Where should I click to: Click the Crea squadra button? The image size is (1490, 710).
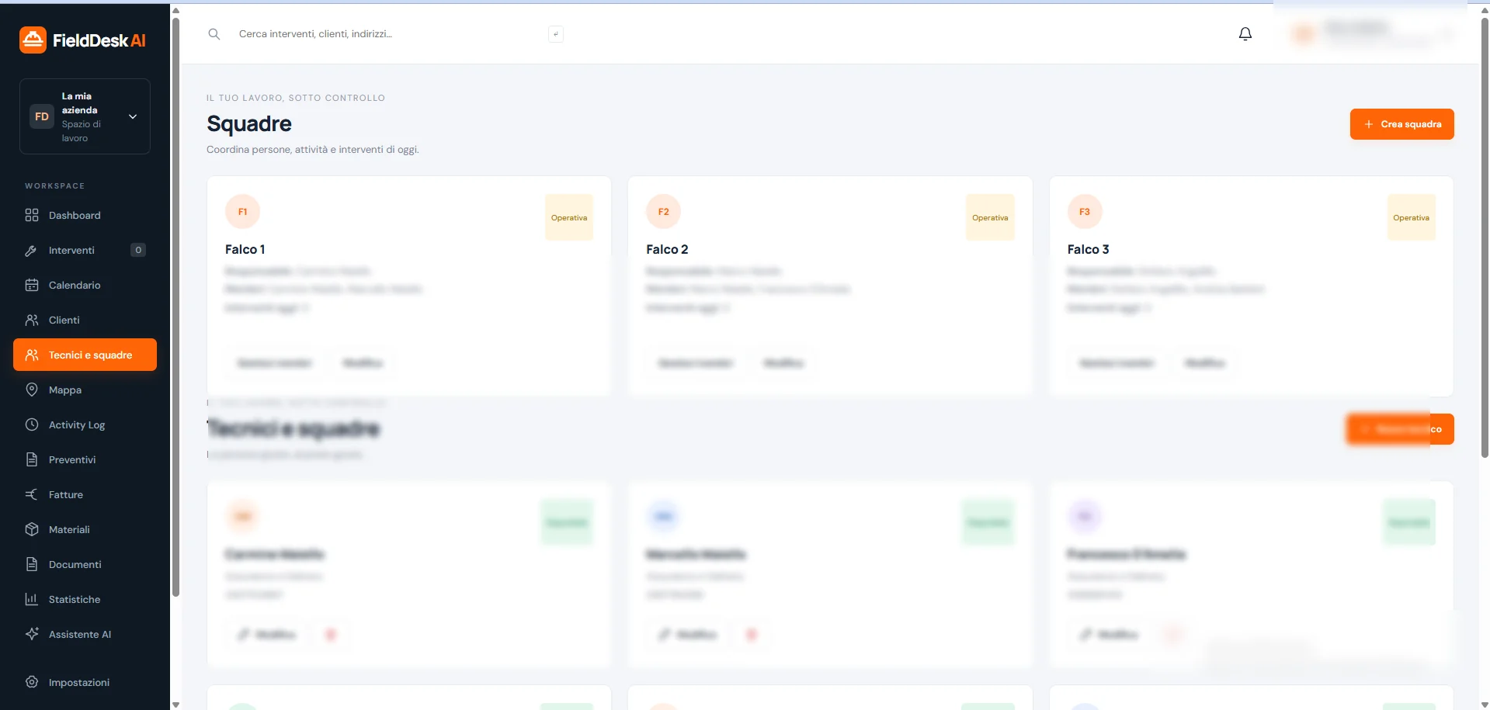click(1401, 124)
